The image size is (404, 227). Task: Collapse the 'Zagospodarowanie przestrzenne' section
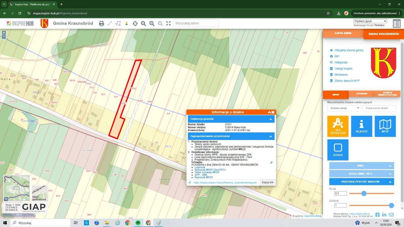(x=270, y=136)
